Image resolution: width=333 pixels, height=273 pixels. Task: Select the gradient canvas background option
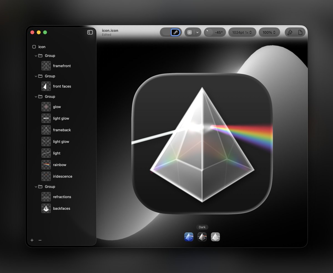pyautogui.click(x=175, y=32)
